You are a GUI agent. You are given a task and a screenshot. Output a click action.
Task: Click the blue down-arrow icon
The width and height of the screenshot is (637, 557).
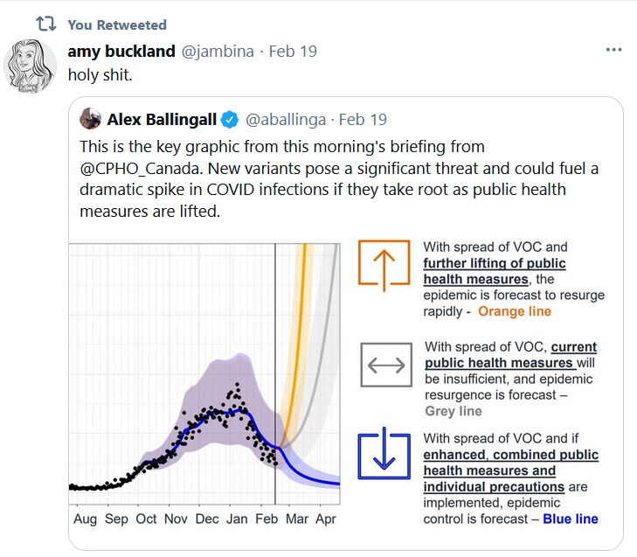pyautogui.click(x=384, y=453)
